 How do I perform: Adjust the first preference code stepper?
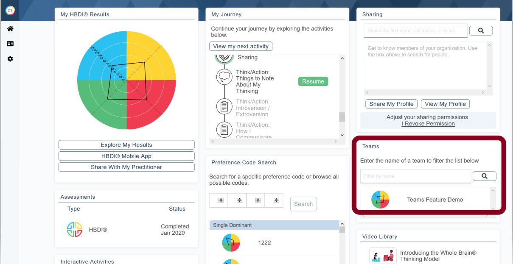coord(221,200)
